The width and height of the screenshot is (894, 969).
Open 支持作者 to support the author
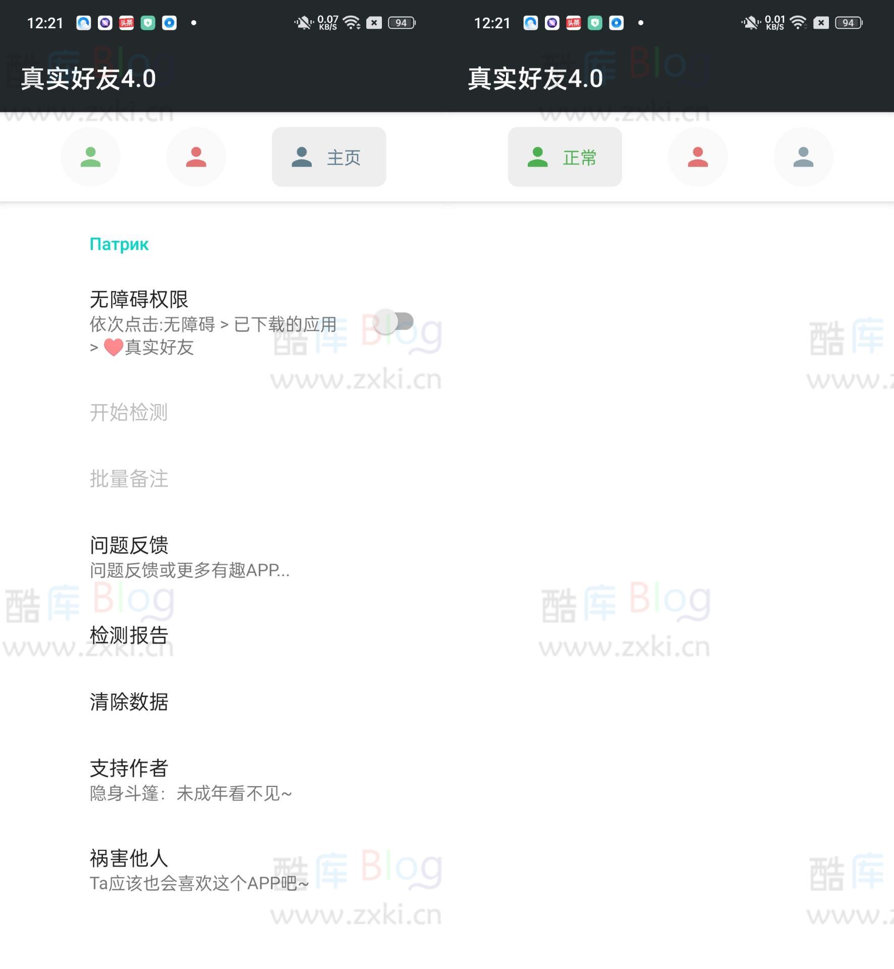click(129, 768)
